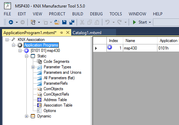Click the navigate back arrow icon
This screenshot has height=125, width=179.
11,22
